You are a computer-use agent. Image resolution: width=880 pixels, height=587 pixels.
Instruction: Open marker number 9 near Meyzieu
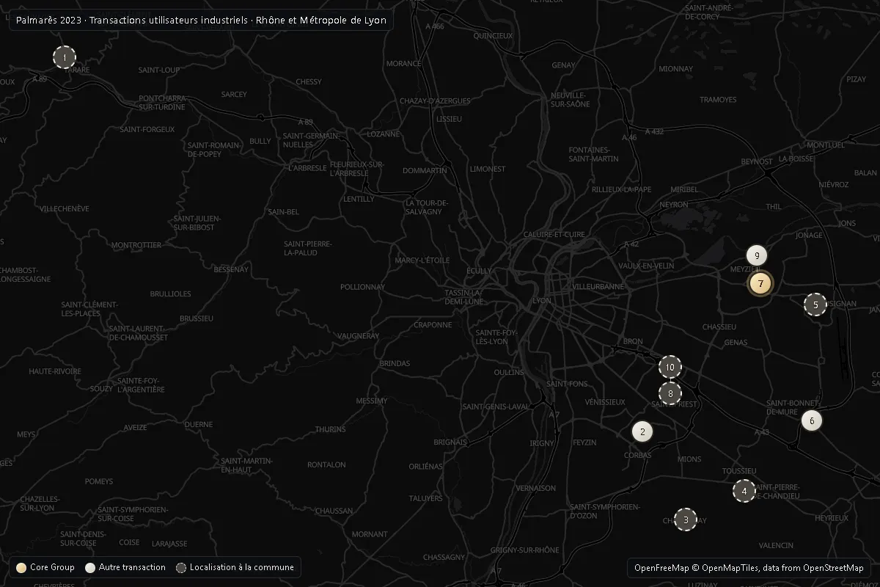(x=757, y=256)
